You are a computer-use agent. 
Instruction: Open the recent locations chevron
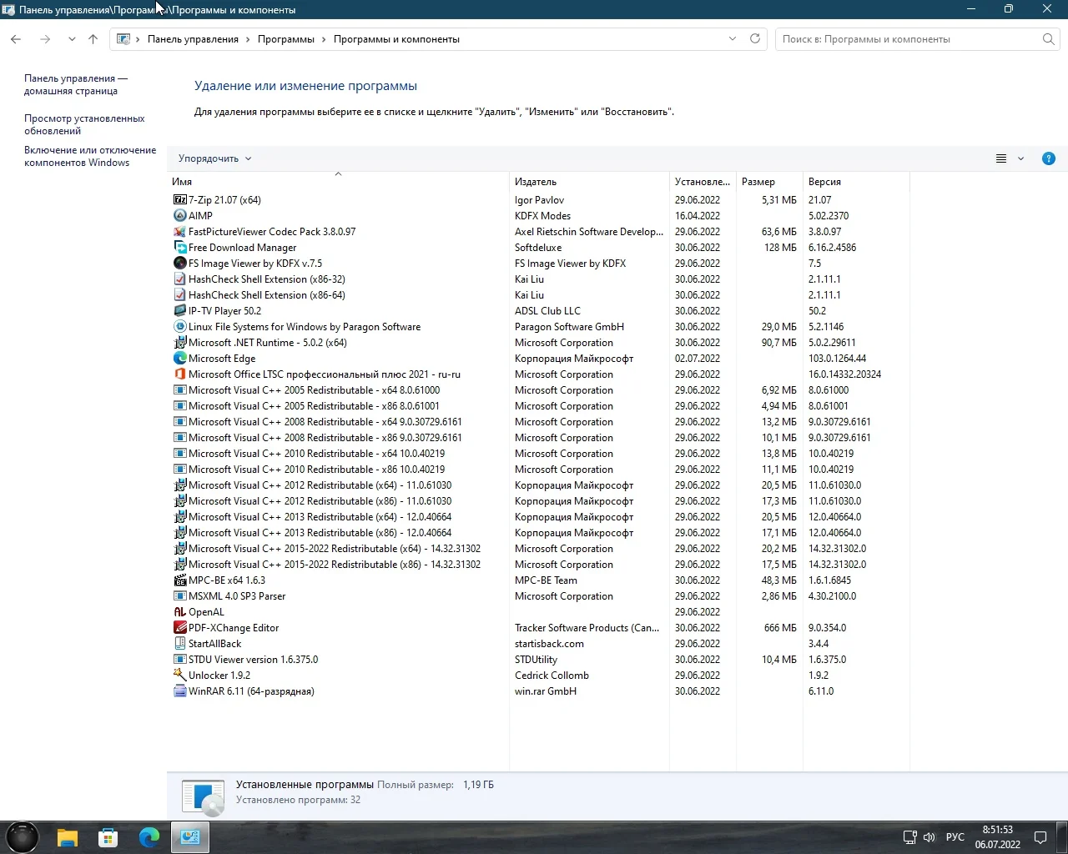72,39
